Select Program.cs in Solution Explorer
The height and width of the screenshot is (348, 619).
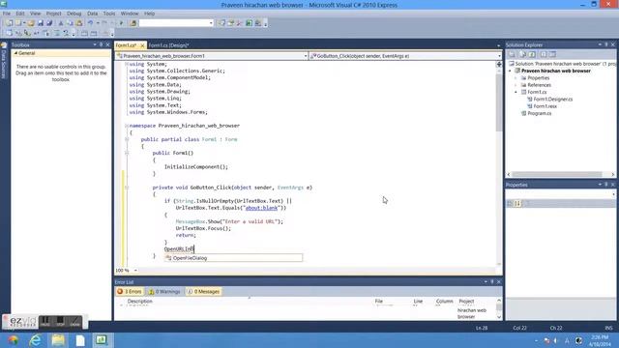click(540, 113)
